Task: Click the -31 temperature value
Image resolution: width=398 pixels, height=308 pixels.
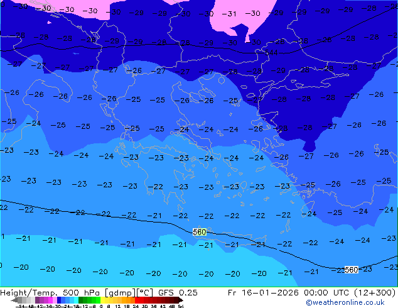Action: click(x=229, y=14)
